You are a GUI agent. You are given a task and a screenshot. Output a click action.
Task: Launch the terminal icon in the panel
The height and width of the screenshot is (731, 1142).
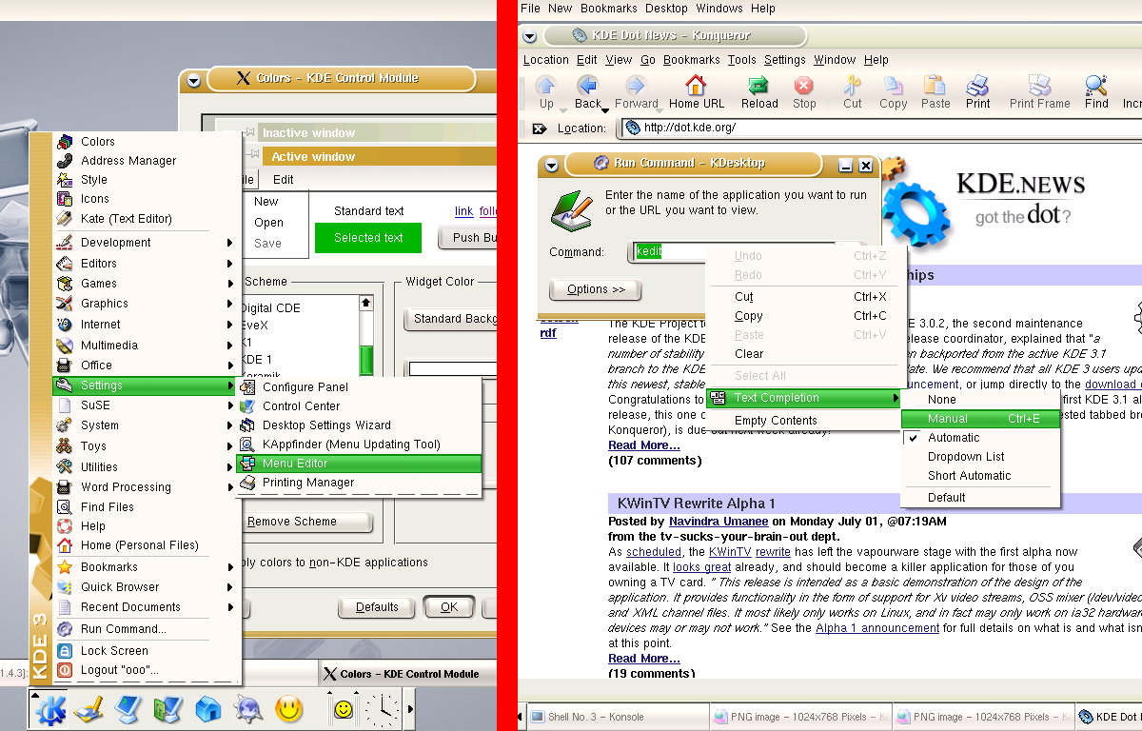(128, 709)
